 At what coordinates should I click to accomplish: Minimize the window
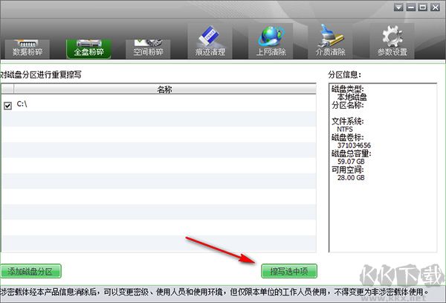(x=411, y=7)
